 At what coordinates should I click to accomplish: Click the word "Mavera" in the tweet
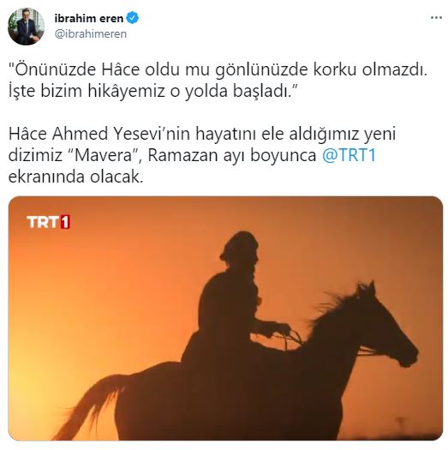click(105, 155)
